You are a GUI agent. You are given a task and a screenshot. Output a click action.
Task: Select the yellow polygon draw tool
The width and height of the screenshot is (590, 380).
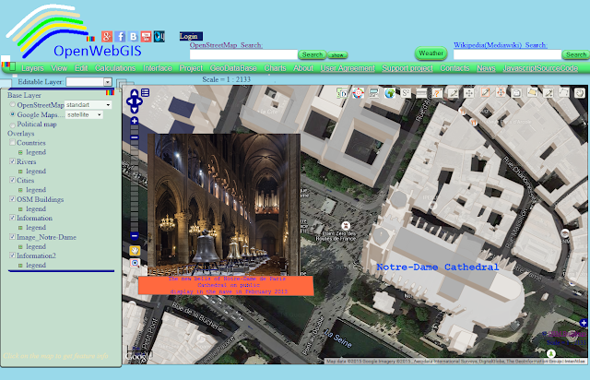533,92
